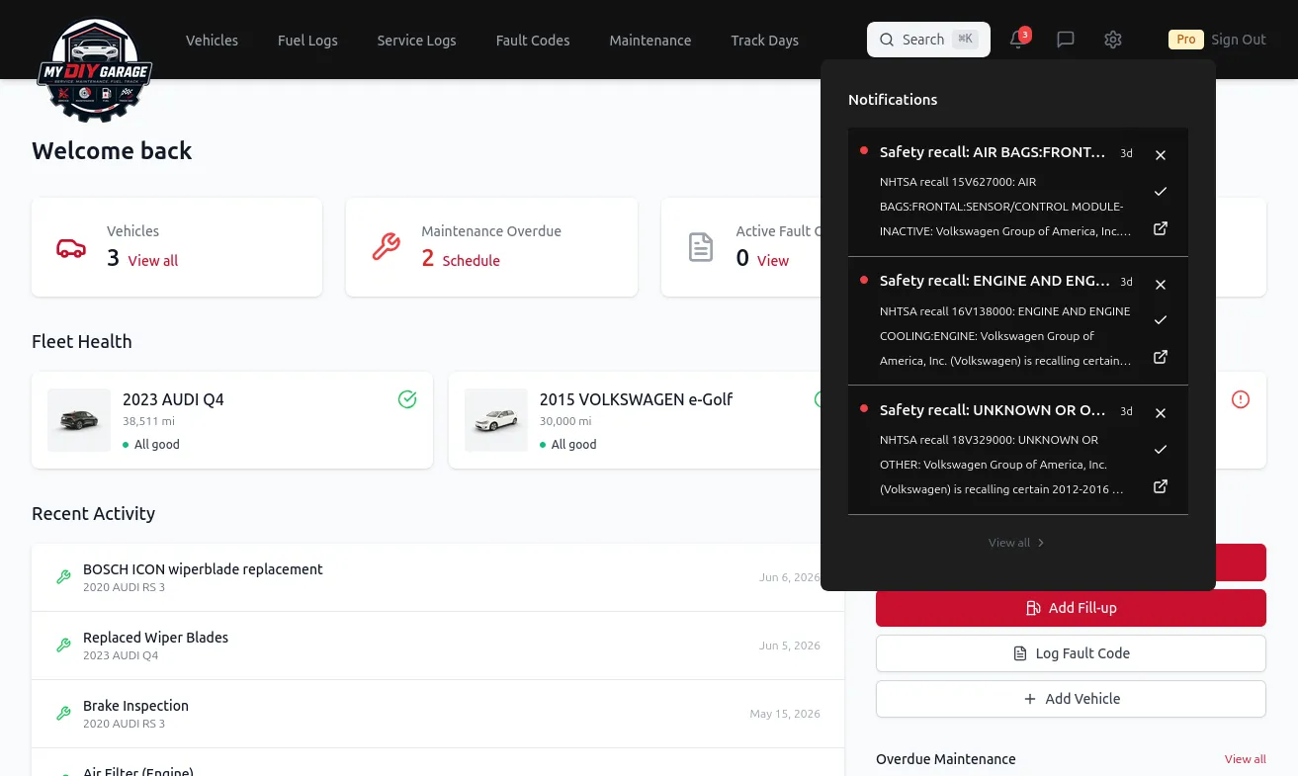
Task: Open the BOSCH ICON wiperblade replacement entry
Action: 438,577
